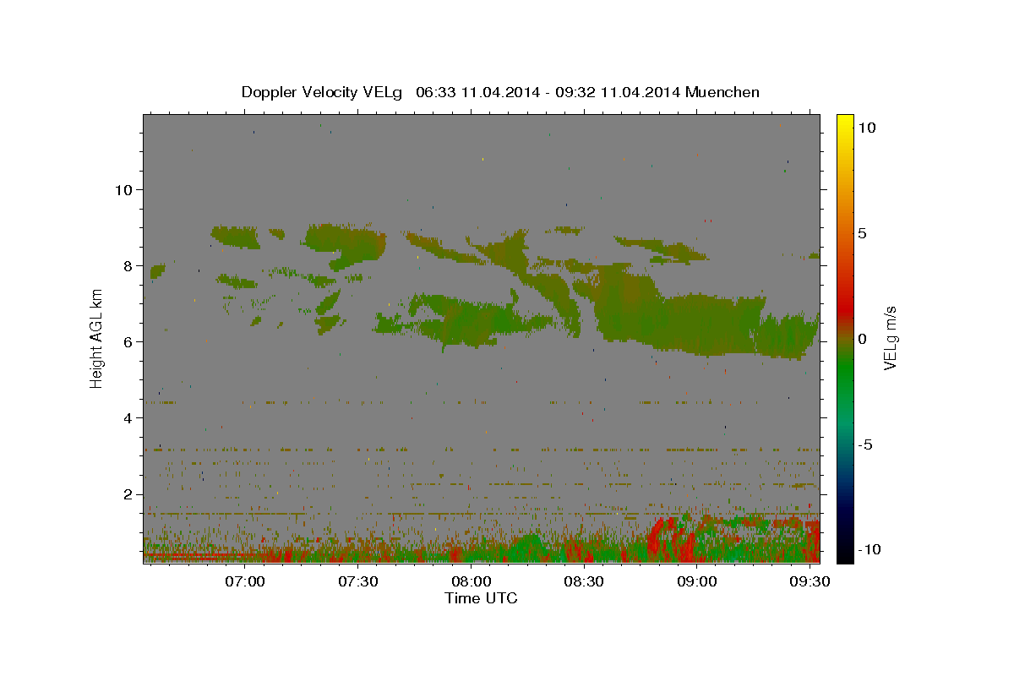This screenshot has width=1014, height=676.
Task: Click the 8 km height tick label
Action: click(x=128, y=265)
